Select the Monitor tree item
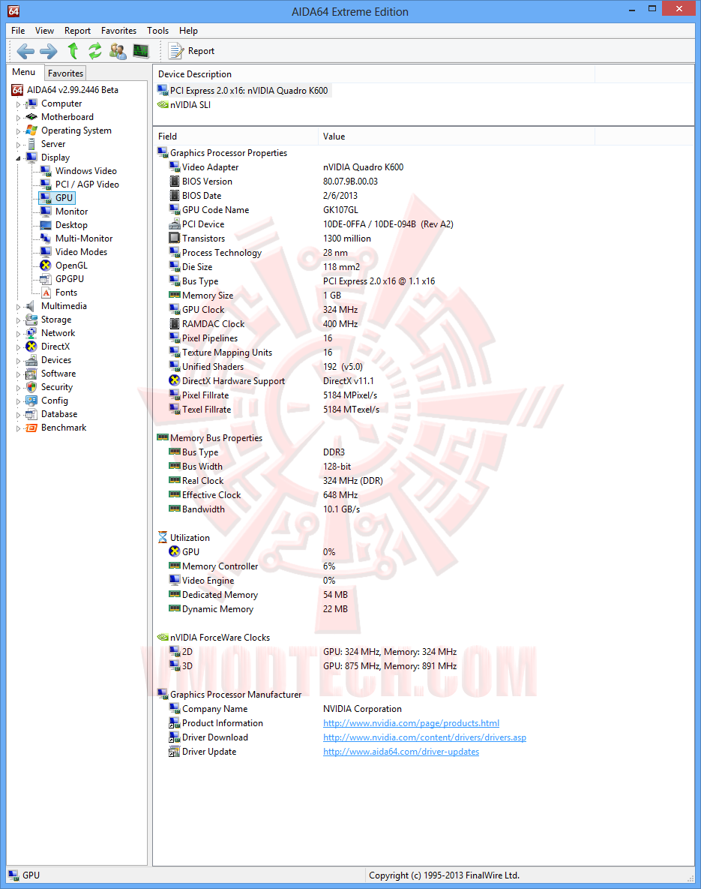 tap(71, 212)
